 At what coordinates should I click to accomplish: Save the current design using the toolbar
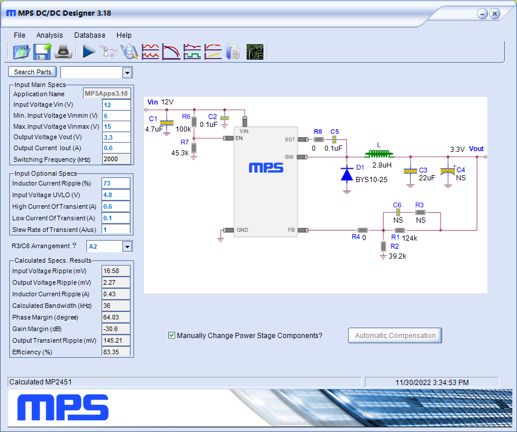coord(41,52)
